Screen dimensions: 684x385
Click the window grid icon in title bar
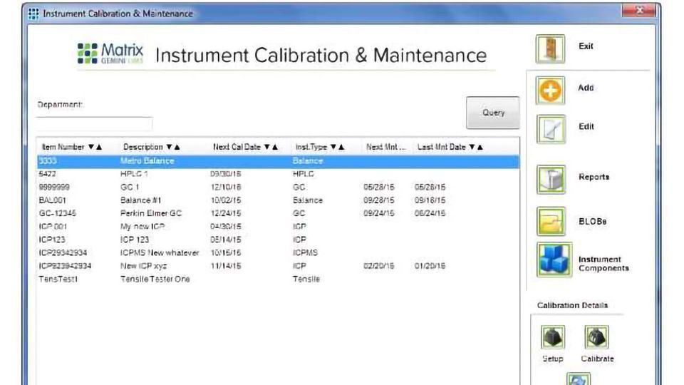tap(33, 14)
